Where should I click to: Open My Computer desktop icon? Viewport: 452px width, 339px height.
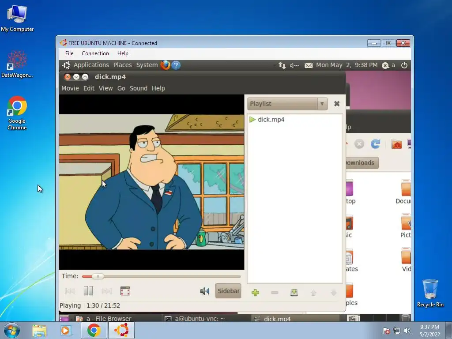17,18
